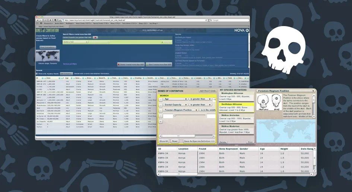Click the reload icon in the address bar
Screen dimensions: 352x192
(206, 20)
